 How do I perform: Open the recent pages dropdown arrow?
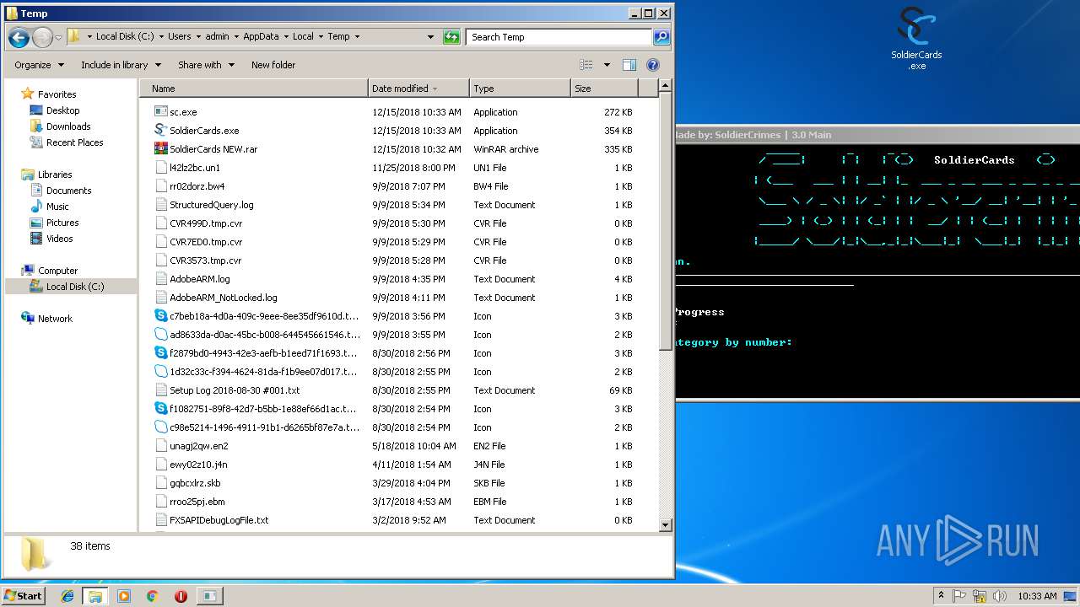tap(58, 38)
